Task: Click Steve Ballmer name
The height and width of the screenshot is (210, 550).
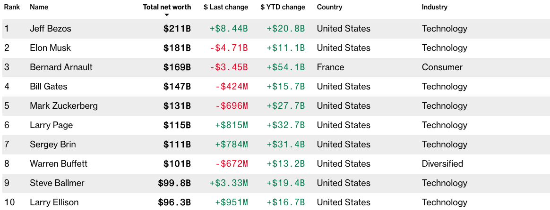Action: 57,183
